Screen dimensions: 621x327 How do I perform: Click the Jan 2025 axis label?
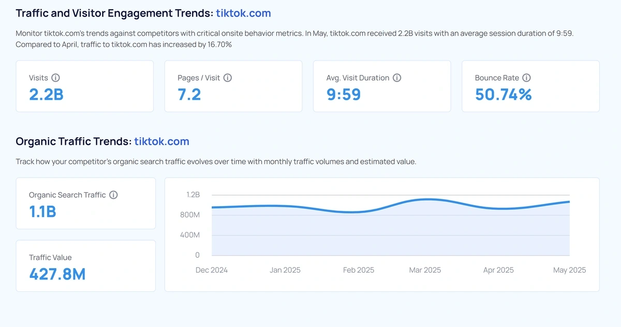click(285, 270)
